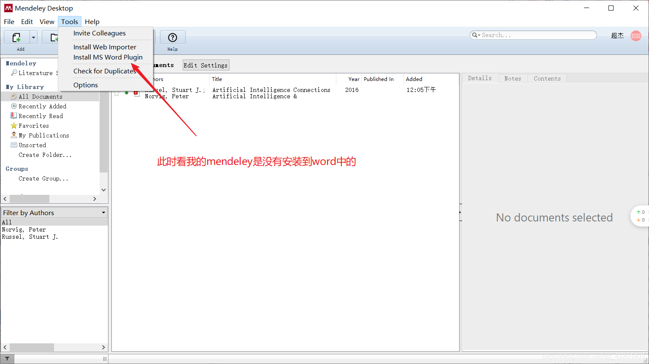Open the View menu
The height and width of the screenshot is (364, 649).
pyautogui.click(x=47, y=22)
